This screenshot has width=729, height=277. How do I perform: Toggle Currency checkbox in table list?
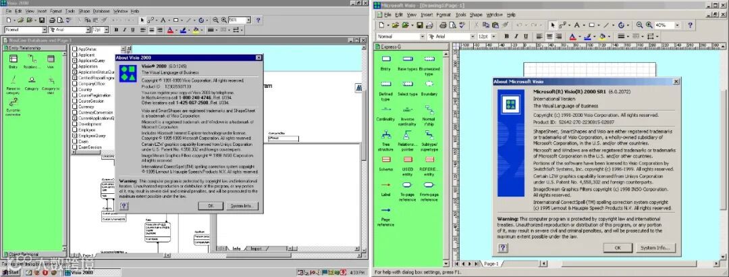(74, 107)
